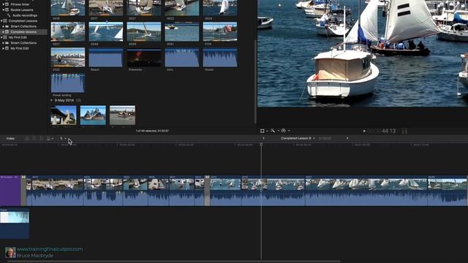The height and width of the screenshot is (263, 468).
Task: Select the Opera House photo thumbnail
Action: (x=93, y=115)
